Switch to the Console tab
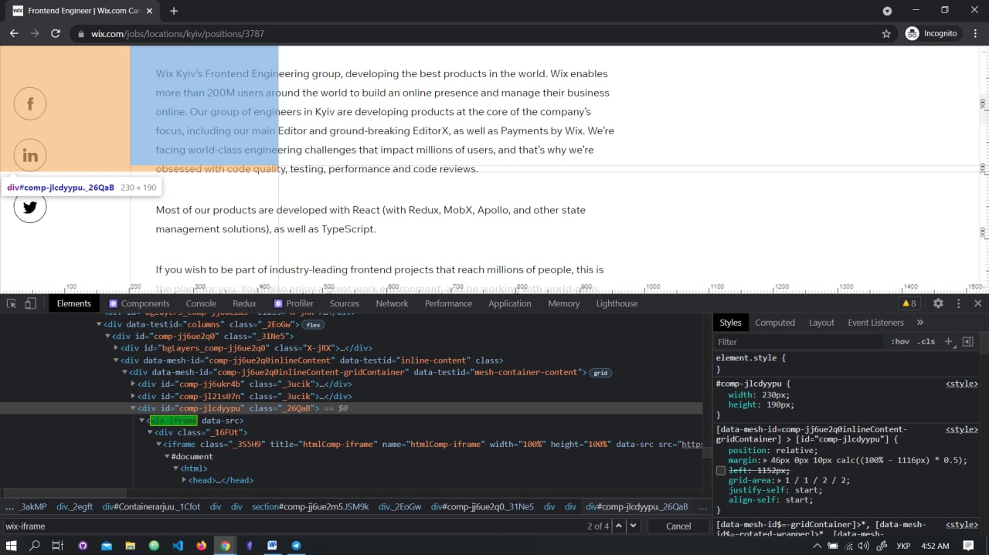 pyautogui.click(x=201, y=303)
